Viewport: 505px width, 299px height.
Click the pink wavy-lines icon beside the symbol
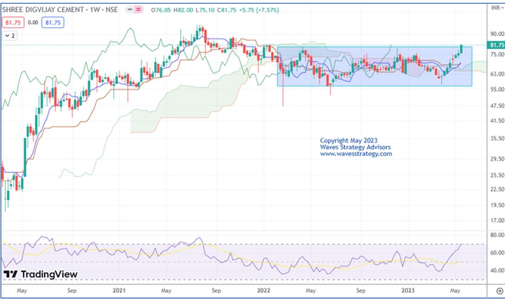[x=138, y=10]
